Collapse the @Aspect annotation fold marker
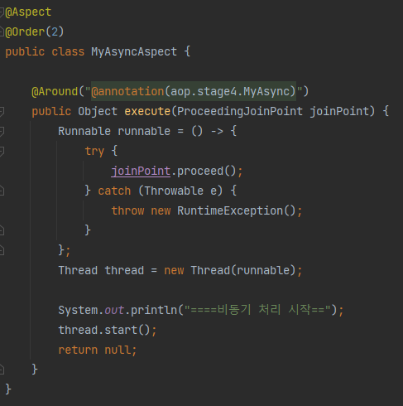Image resolution: width=403 pixels, height=406 pixels. point(2,12)
